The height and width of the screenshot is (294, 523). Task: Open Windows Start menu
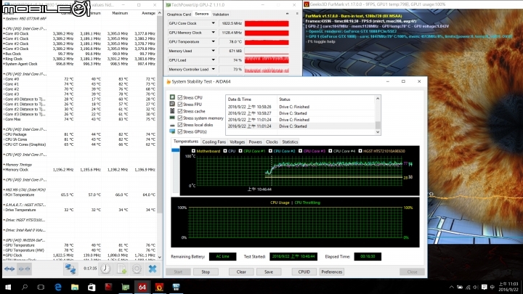coord(8,287)
